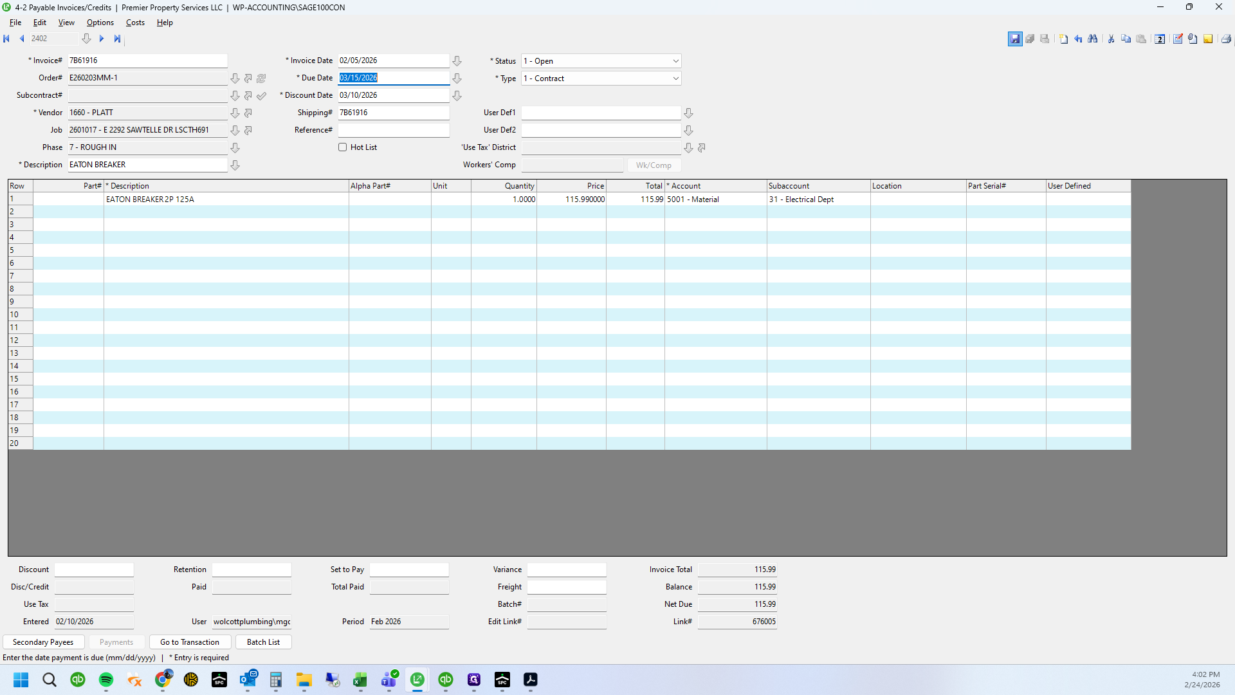This screenshot has height=695, width=1235.
Task: Open the Costs menu
Action: click(135, 23)
